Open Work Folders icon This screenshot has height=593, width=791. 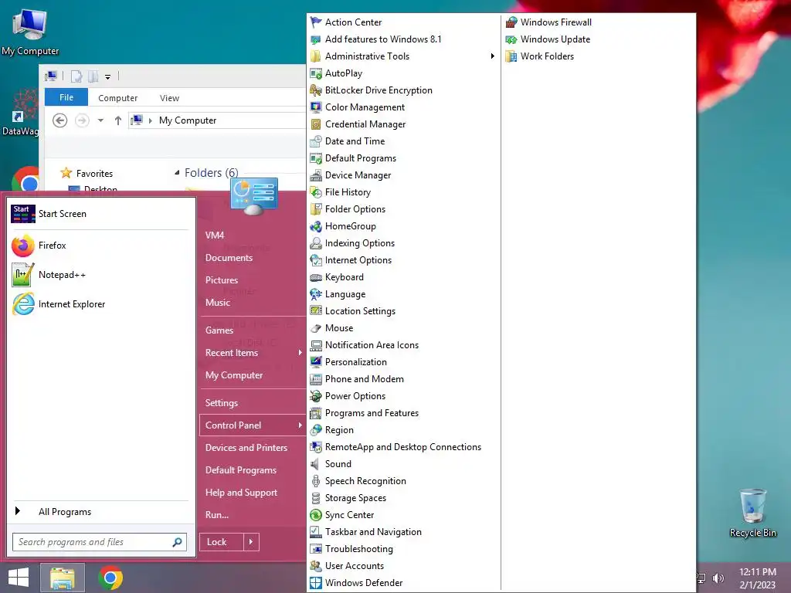tap(511, 56)
